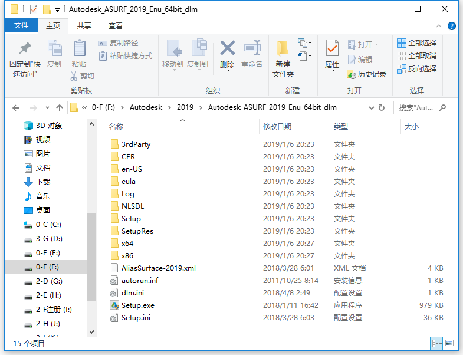
Task: Switch to details view layout icon
Action: (x=436, y=343)
